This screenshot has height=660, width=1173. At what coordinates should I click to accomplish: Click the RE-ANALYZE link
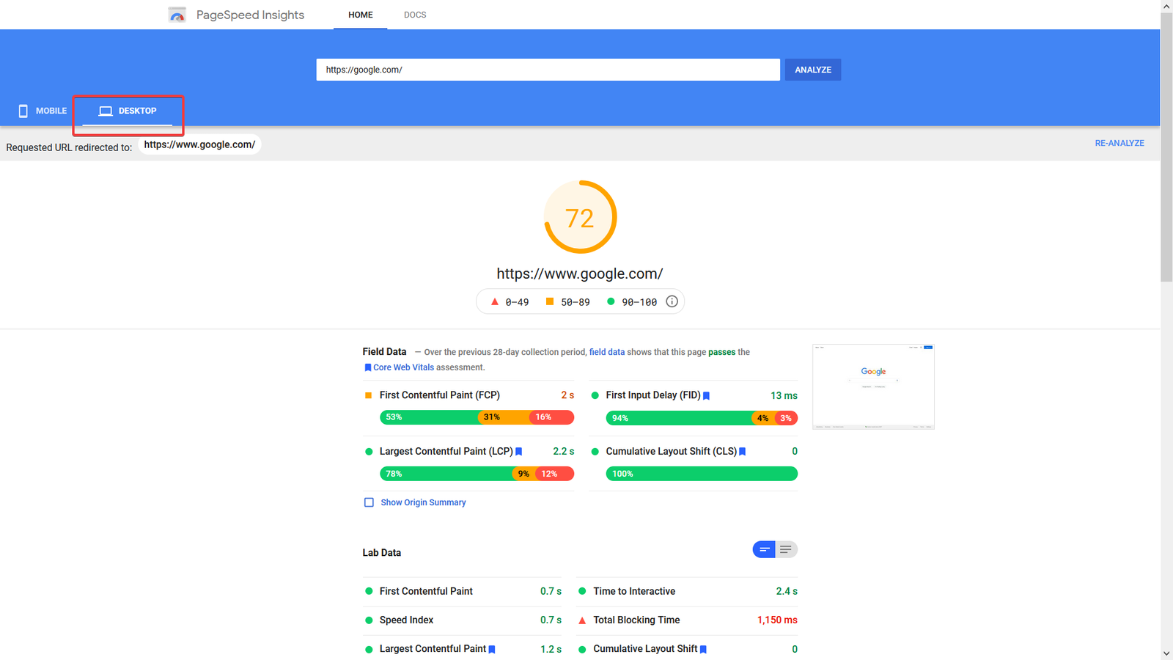(x=1119, y=143)
